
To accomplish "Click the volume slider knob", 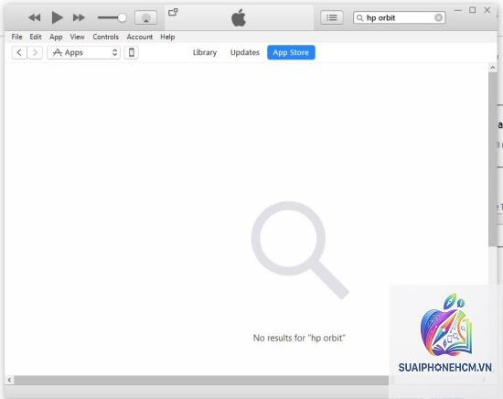I will point(122,17).
